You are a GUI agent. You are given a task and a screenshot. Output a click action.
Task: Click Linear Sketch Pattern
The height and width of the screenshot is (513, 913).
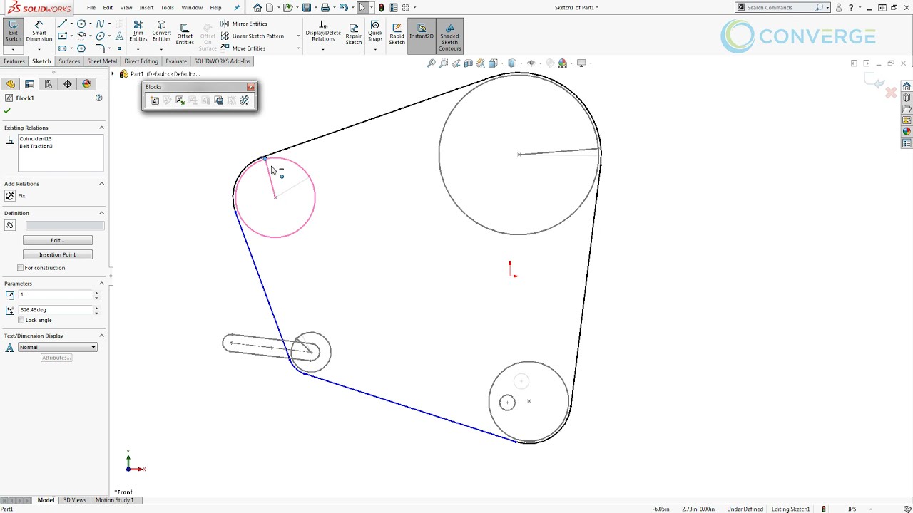point(253,36)
